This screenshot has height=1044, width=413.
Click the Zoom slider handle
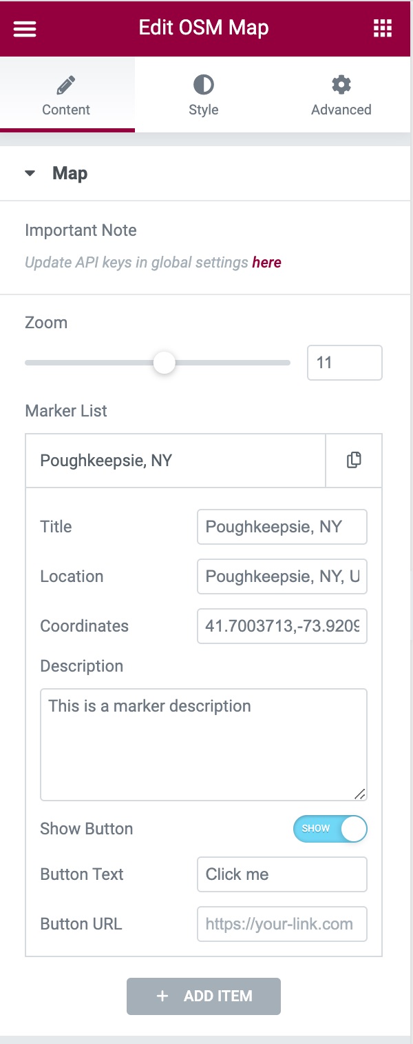[x=164, y=363]
